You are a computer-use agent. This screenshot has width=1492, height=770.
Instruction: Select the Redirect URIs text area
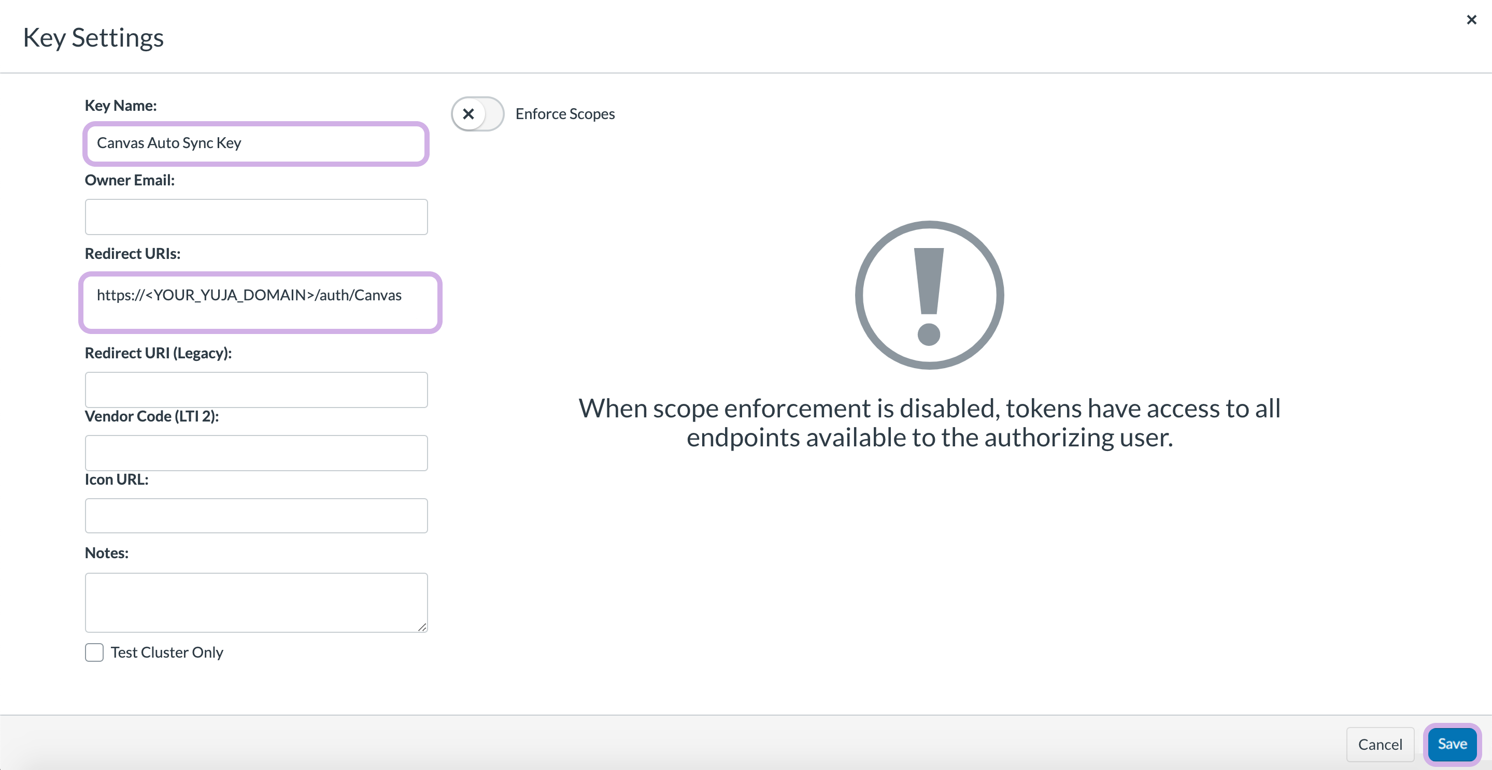click(260, 302)
